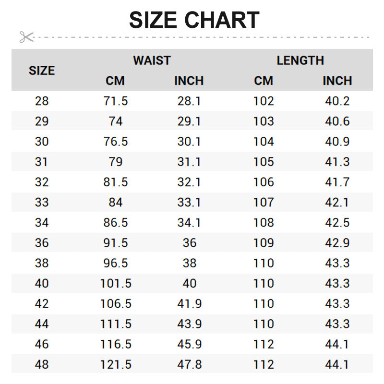
Task: Select the CM subheader under WAIST
Action: click(115, 81)
